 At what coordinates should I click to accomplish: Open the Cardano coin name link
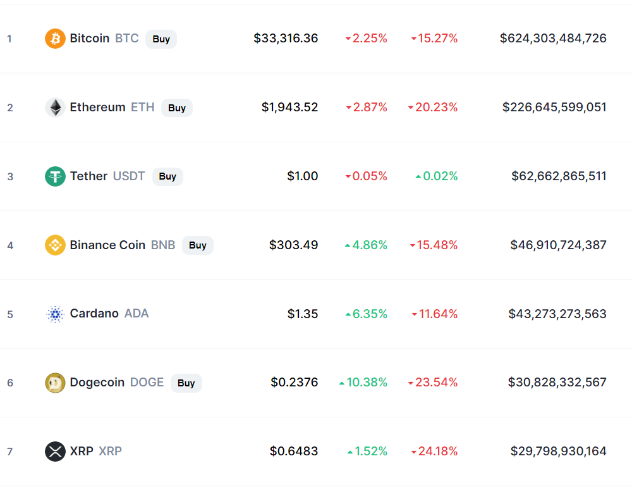click(x=94, y=314)
